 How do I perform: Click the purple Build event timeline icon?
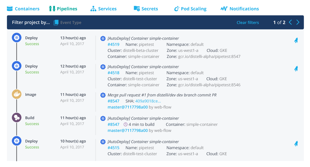tap(17, 117)
